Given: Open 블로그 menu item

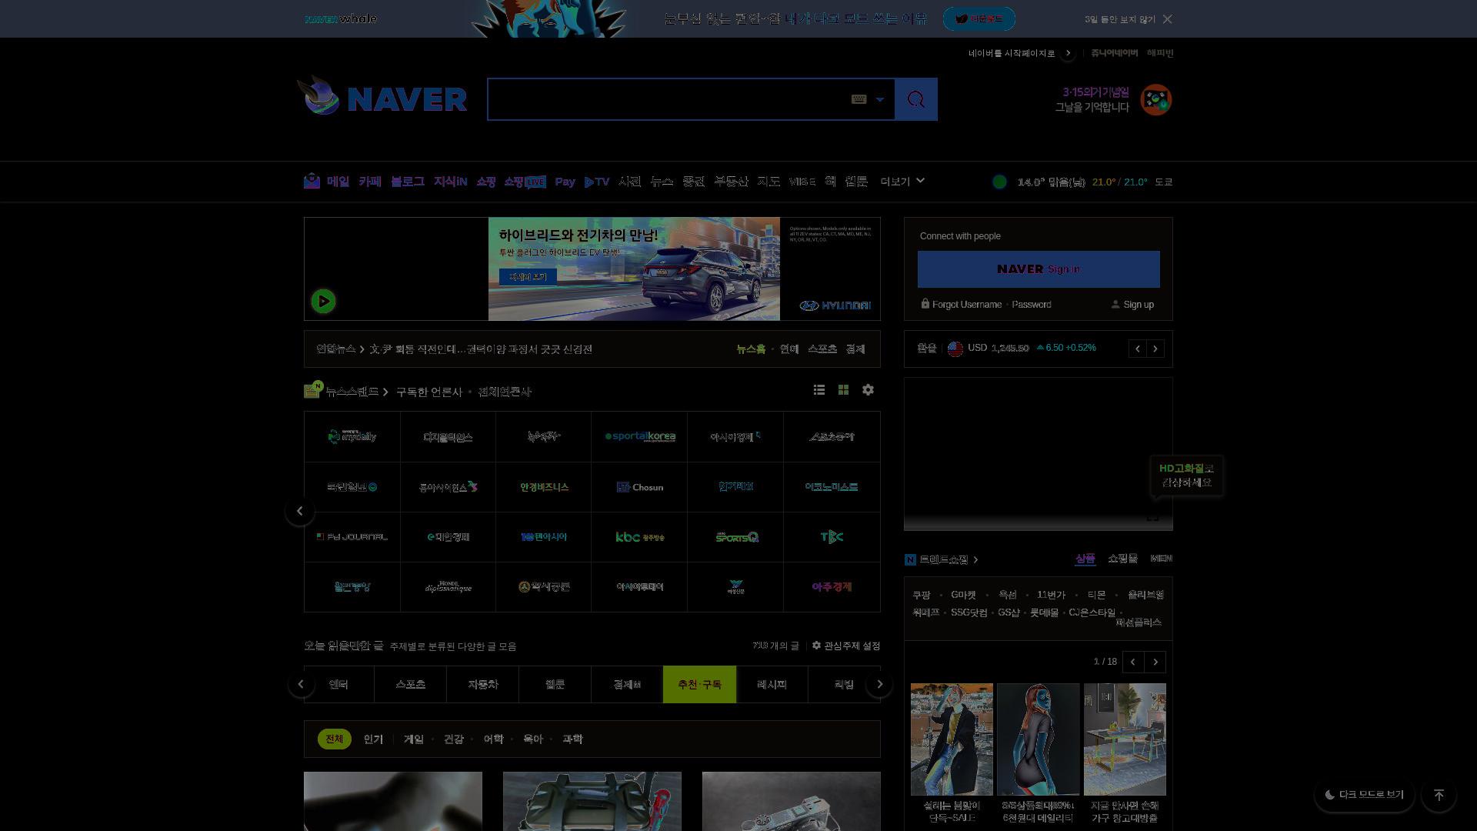Looking at the screenshot, I should point(408,182).
